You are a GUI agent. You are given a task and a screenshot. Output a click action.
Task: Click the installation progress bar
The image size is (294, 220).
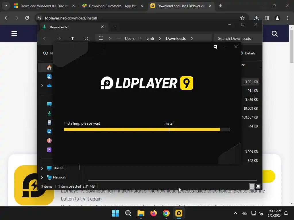click(x=147, y=129)
